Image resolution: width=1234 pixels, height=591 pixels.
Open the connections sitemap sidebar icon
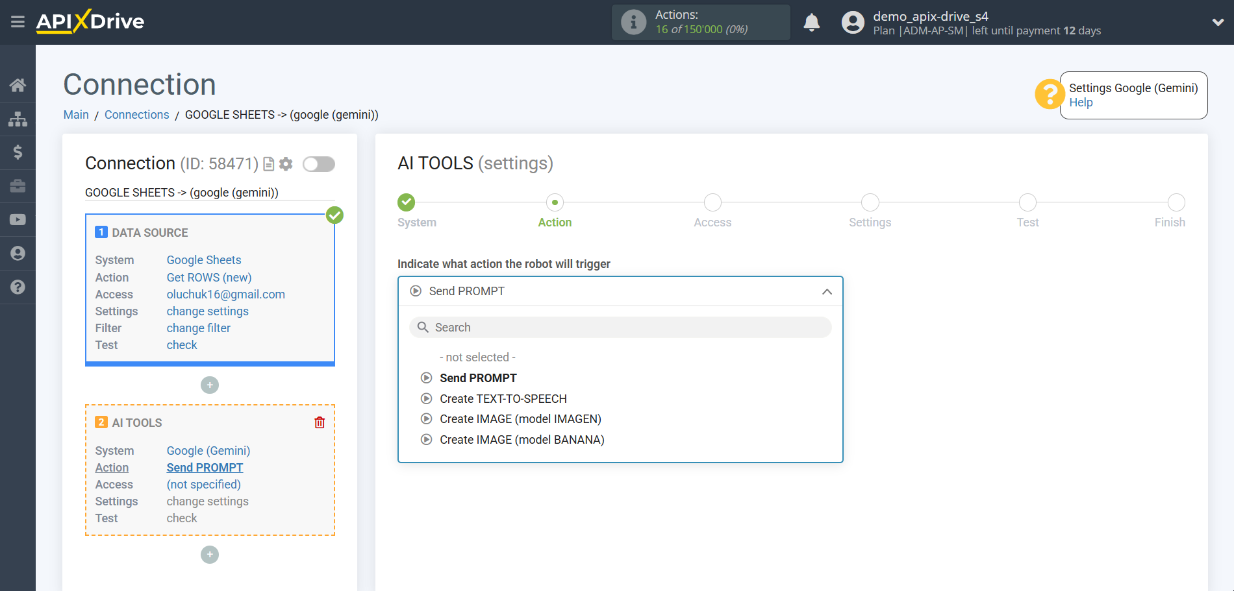tap(18, 119)
